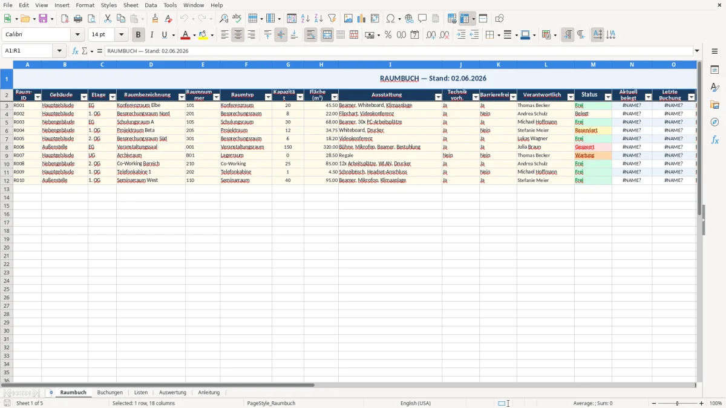Toggle Wrap Text
726x408 pixels.
[311, 35]
